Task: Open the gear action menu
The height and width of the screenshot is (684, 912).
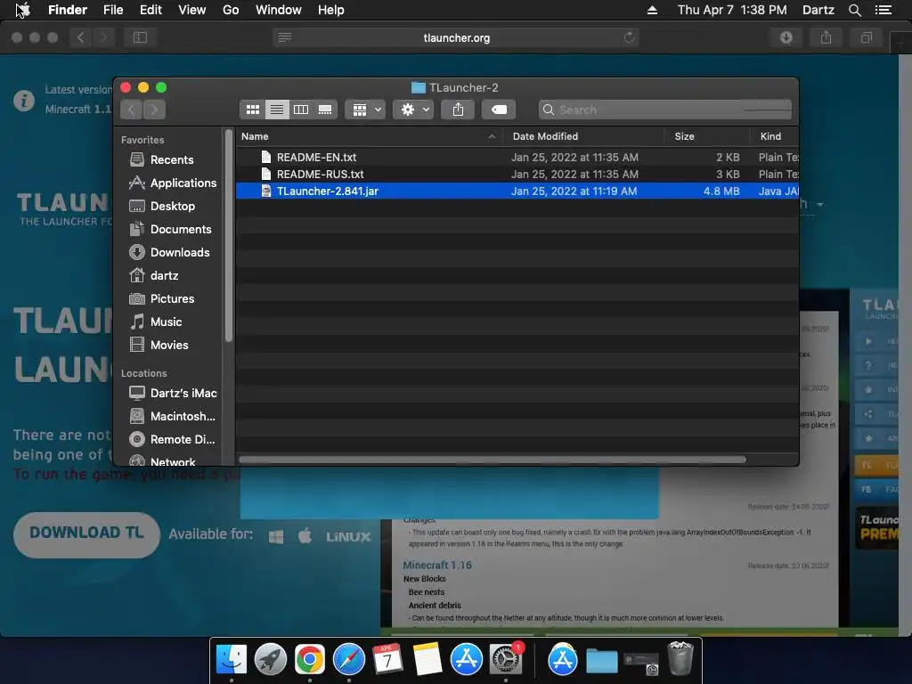Action: 413,110
